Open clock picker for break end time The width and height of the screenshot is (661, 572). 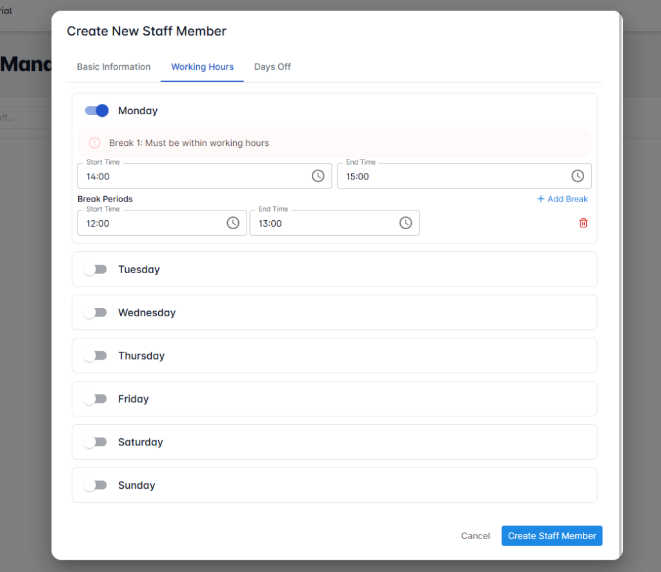(405, 223)
